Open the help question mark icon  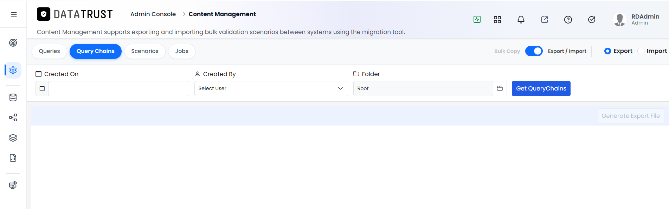click(568, 20)
